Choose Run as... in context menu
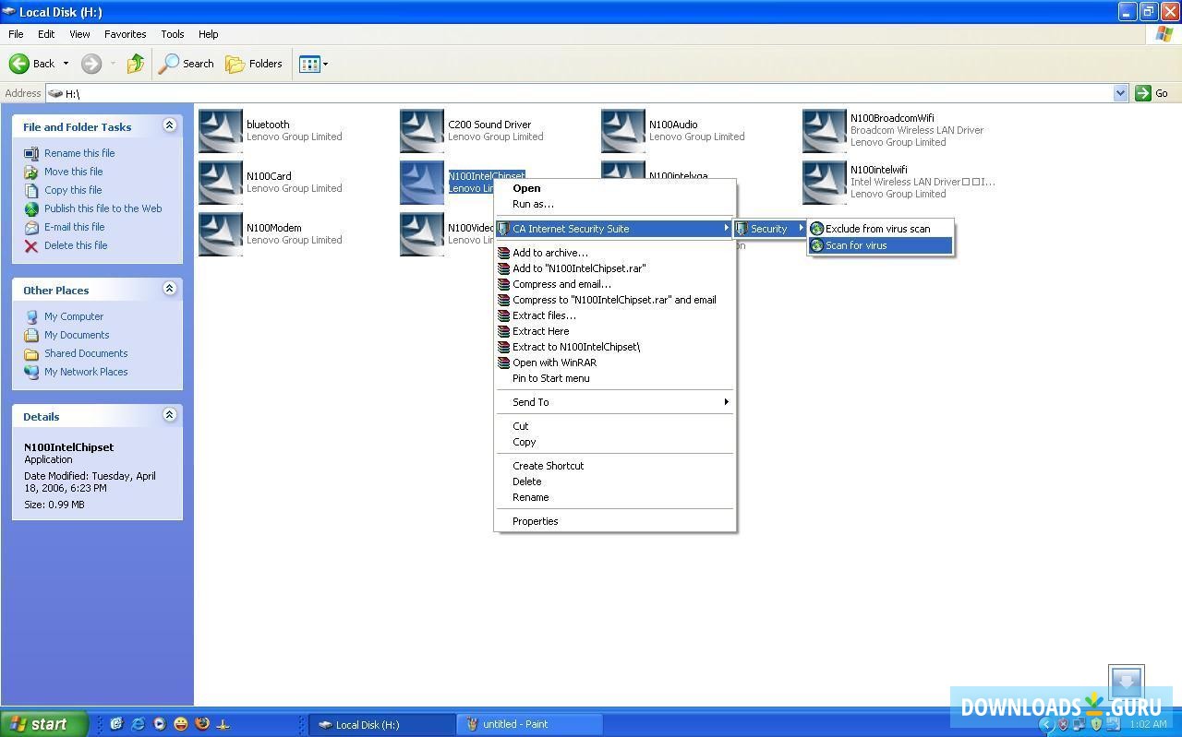 (615, 204)
